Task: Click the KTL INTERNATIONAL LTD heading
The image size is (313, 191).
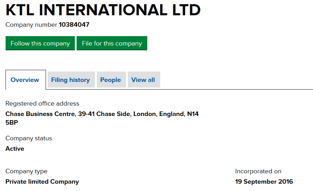Action: [x=103, y=10]
